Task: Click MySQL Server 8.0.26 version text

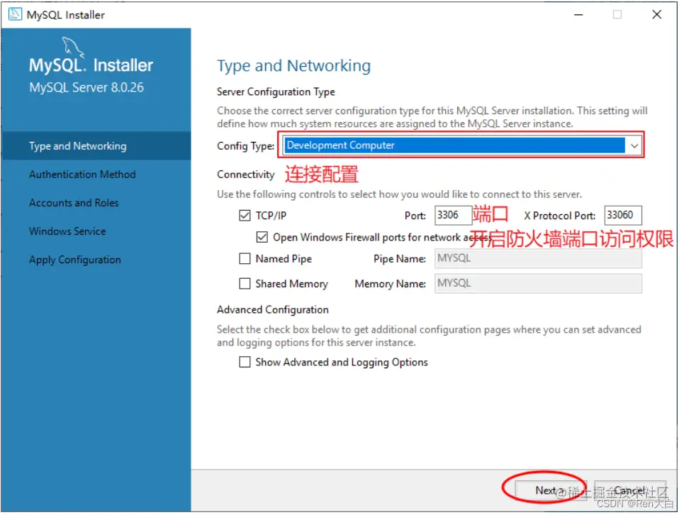Action: coord(86,88)
